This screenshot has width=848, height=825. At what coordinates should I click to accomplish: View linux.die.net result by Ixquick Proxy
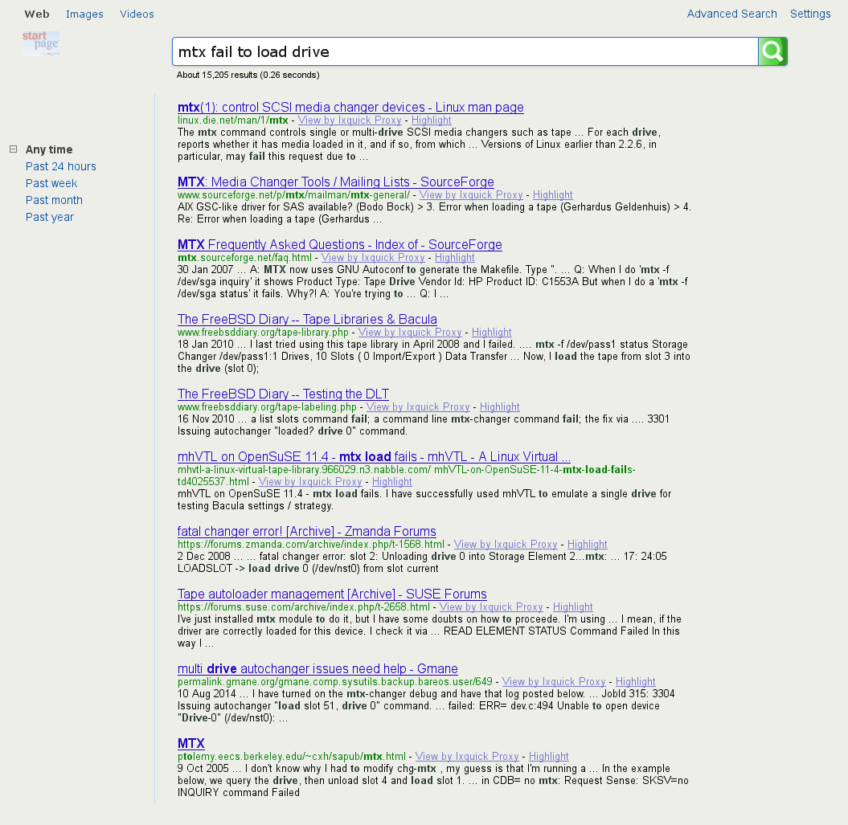click(x=350, y=120)
